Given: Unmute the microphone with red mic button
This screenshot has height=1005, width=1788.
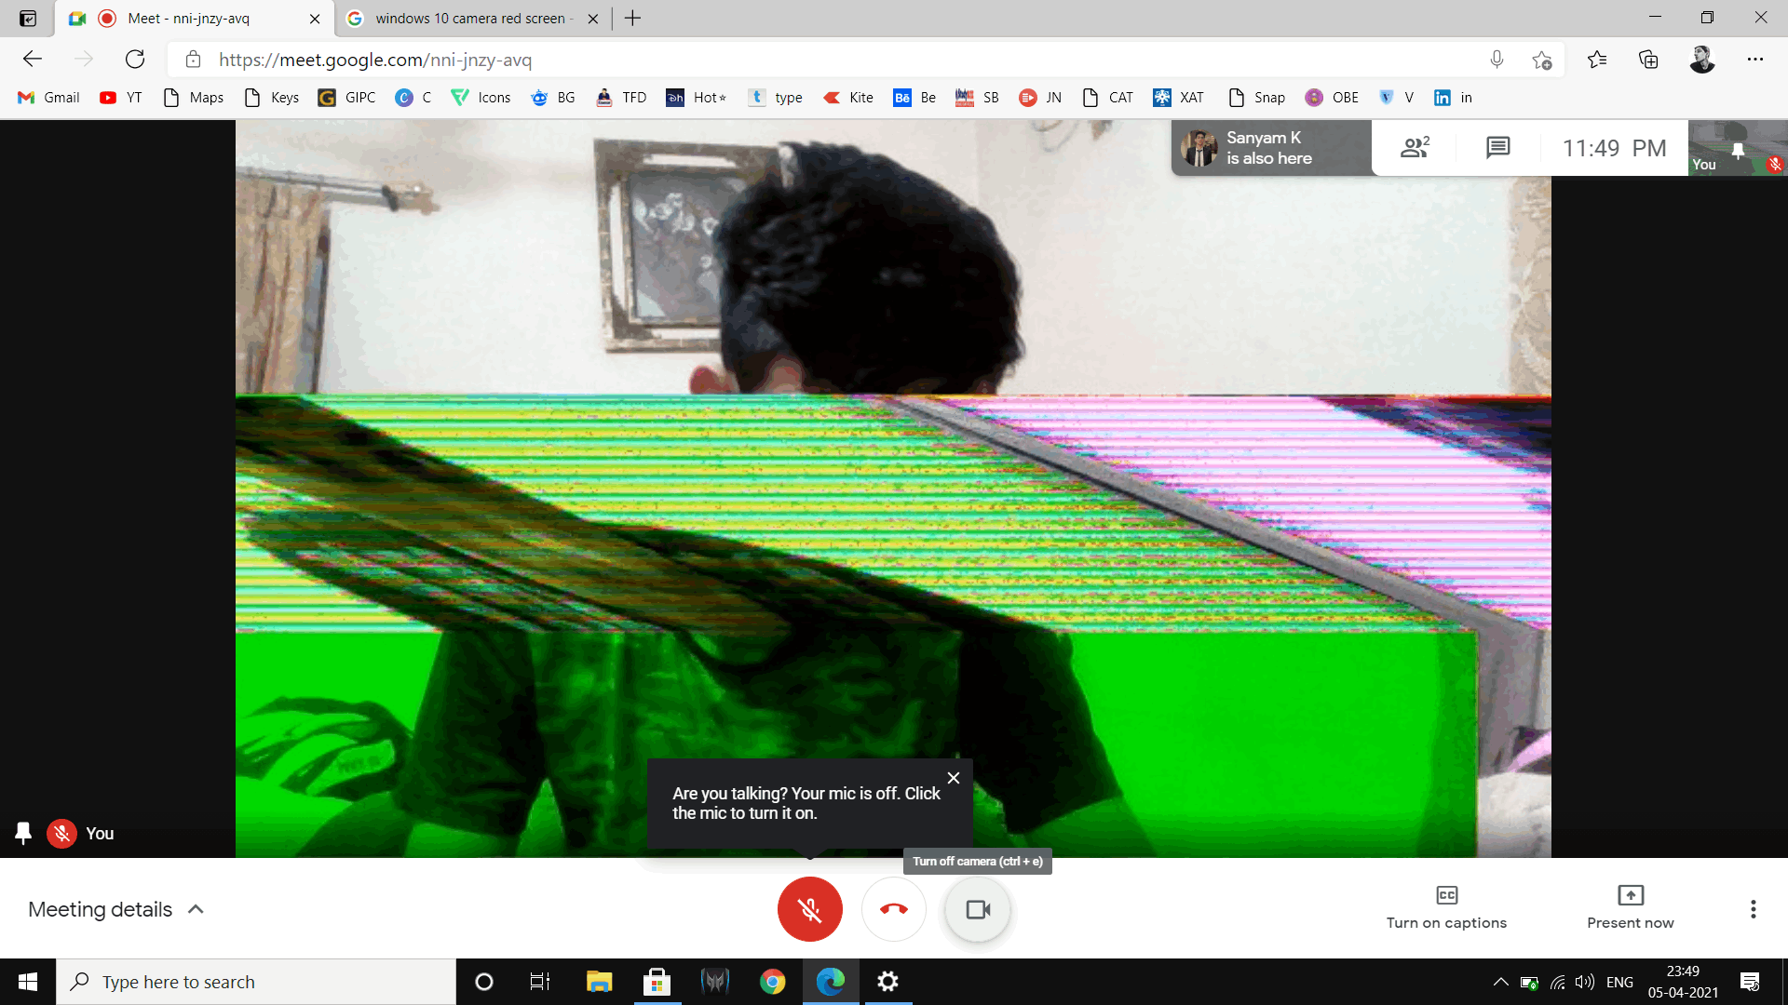Looking at the screenshot, I should [809, 909].
